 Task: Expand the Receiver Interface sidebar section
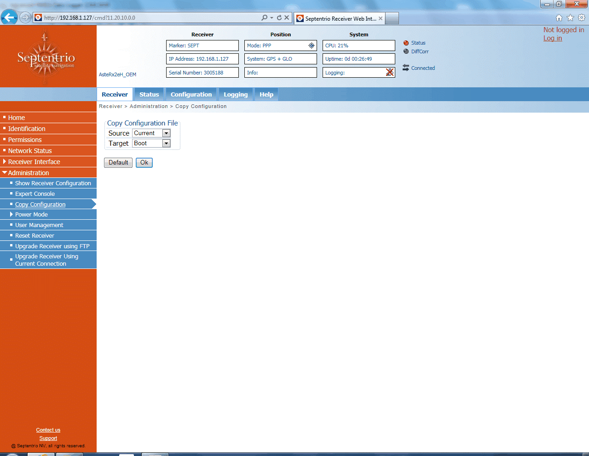pos(34,161)
